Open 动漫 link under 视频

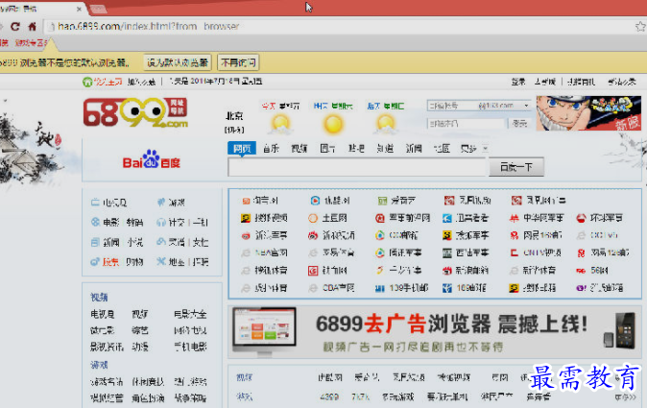coord(140,347)
